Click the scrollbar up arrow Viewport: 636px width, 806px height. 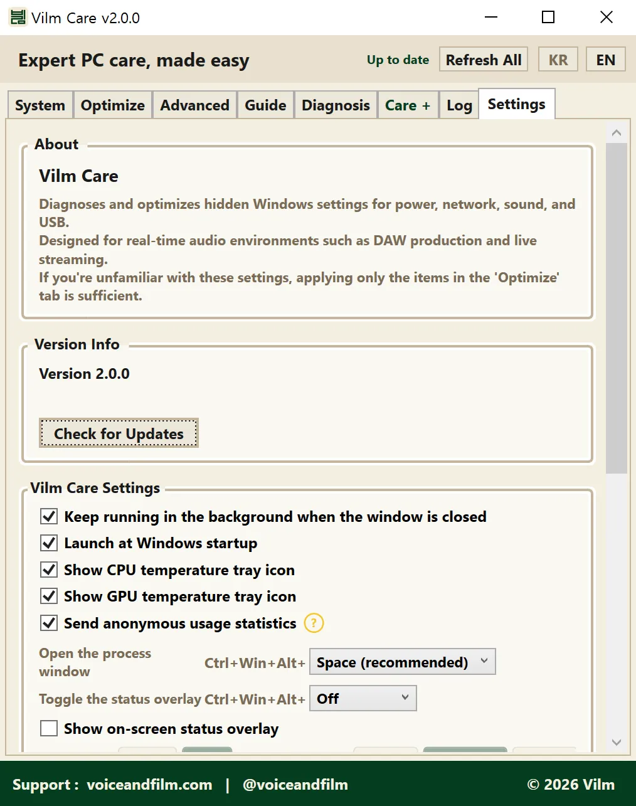tap(617, 132)
